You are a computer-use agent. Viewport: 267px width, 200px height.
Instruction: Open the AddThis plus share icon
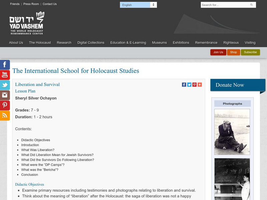tap(199, 84)
